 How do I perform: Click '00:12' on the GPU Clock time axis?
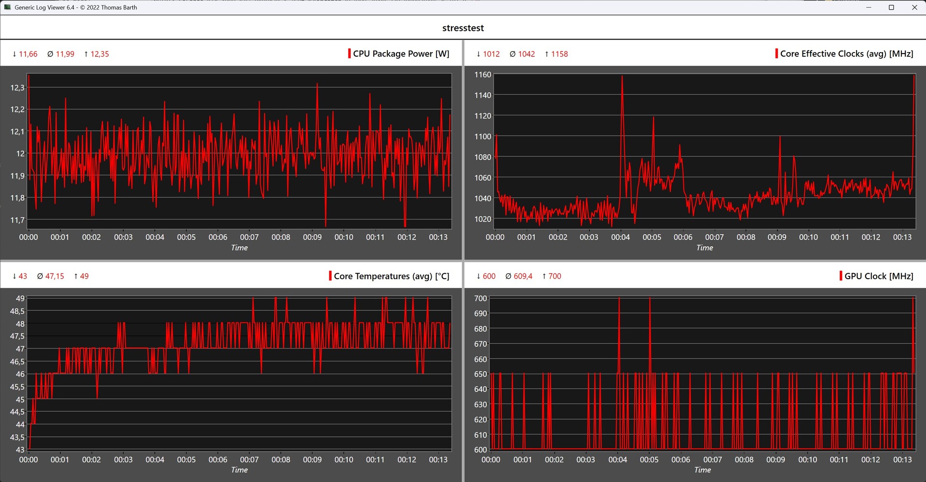871,460
